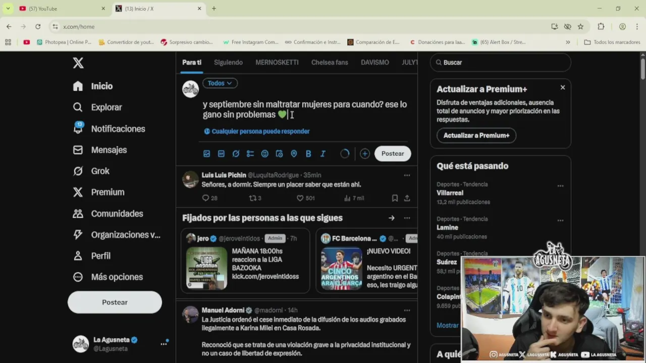This screenshot has height=363, width=646.
Task: Share Luis Luis Pichin post
Action: click(407, 198)
